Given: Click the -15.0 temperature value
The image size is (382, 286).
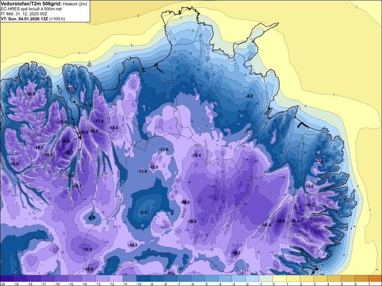Looking at the screenshot, I should [x=154, y=167].
